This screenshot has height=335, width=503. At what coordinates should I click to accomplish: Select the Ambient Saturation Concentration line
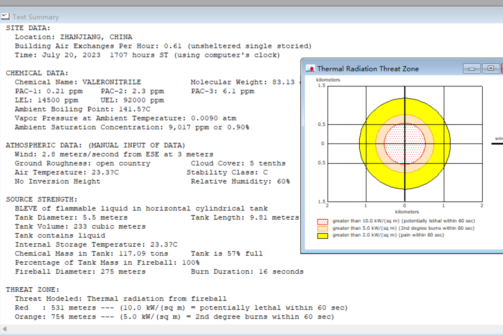click(132, 127)
